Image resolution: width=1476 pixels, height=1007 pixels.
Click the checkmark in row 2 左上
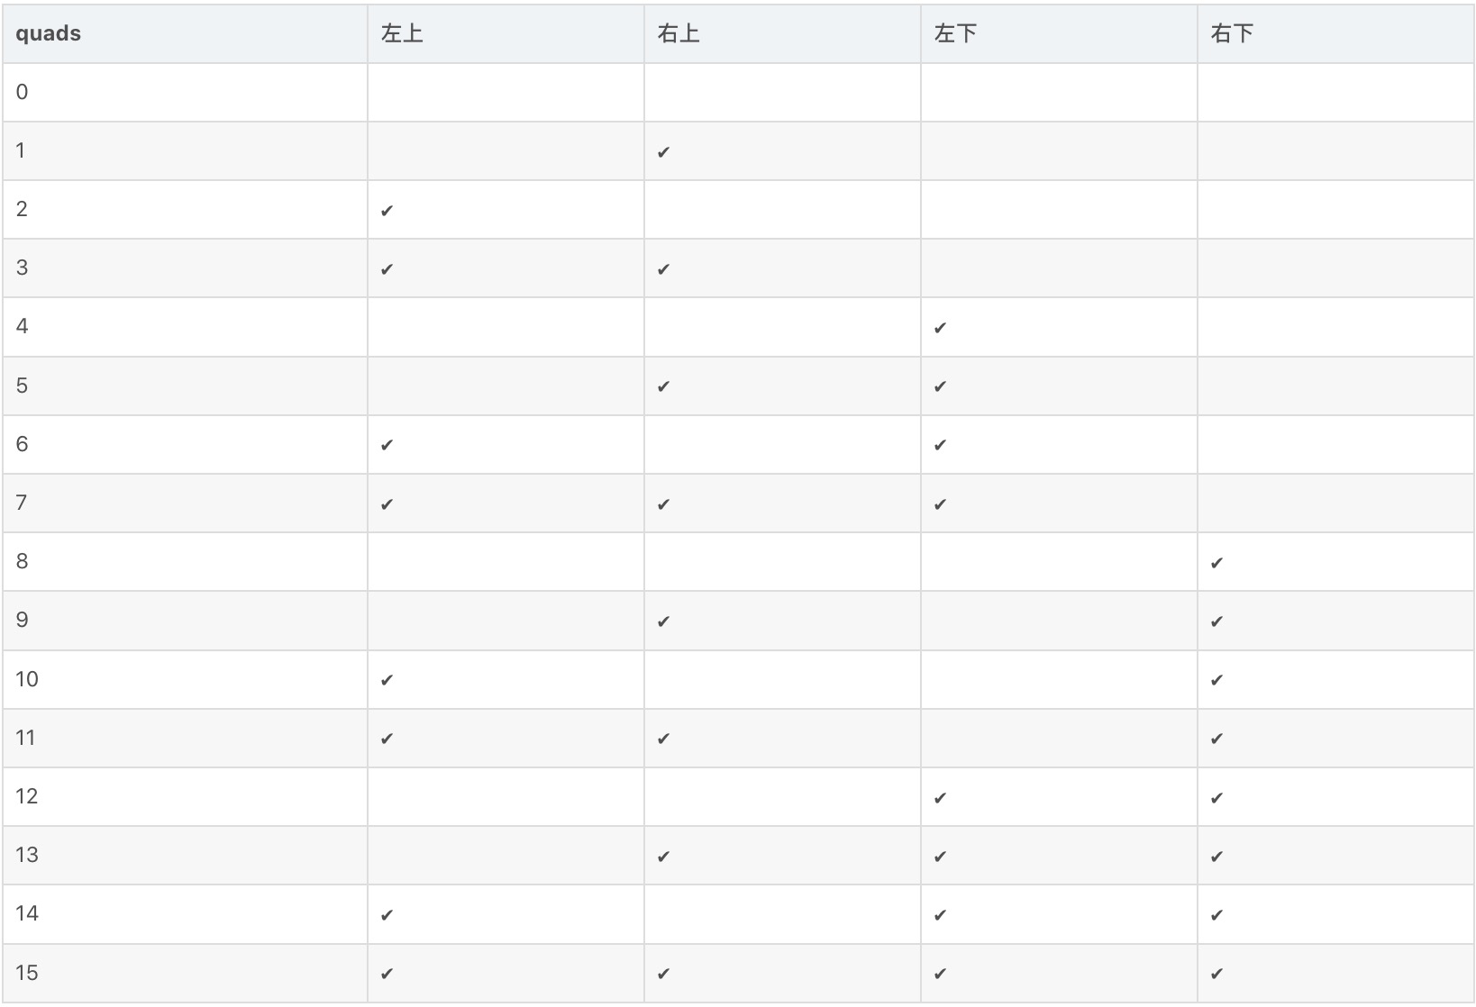pos(387,211)
